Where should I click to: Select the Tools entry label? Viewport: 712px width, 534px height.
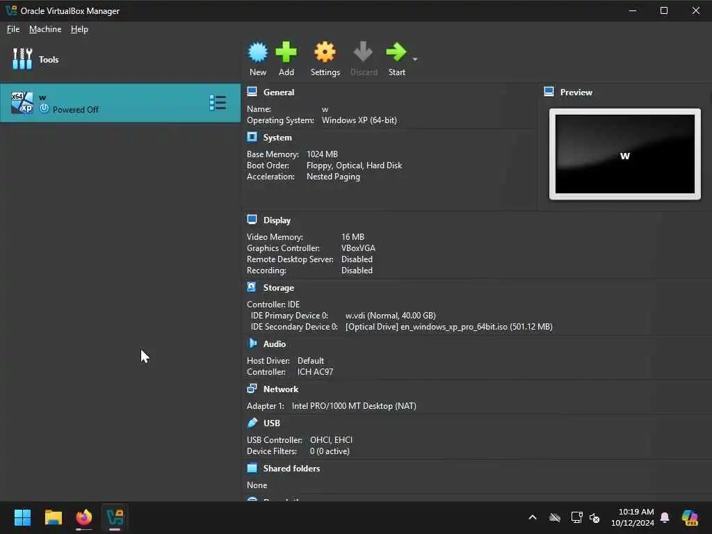click(49, 60)
